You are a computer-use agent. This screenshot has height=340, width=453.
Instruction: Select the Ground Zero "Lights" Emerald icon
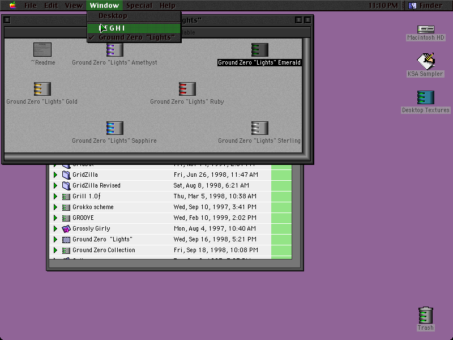click(260, 50)
